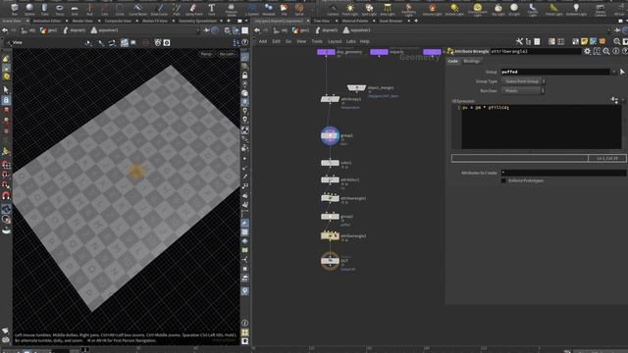Click the parameter pane info icon
The image size is (628, 353).
point(615,51)
